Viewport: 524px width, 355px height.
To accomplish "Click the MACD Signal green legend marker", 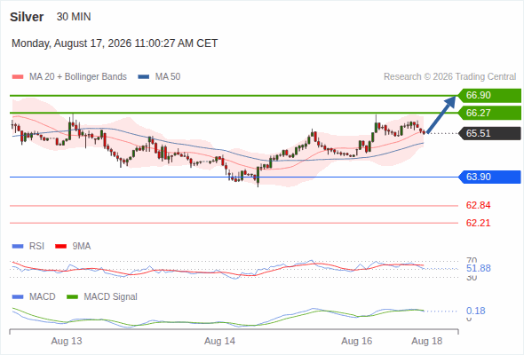I will 72,297.
